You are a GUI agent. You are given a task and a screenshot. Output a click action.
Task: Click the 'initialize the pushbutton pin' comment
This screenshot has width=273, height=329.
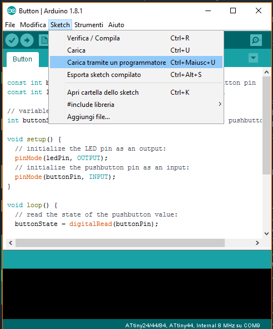102,167
